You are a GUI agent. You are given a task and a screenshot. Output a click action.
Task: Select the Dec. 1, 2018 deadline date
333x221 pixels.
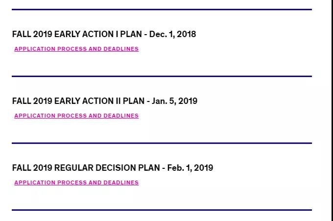pyautogui.click(x=173, y=34)
